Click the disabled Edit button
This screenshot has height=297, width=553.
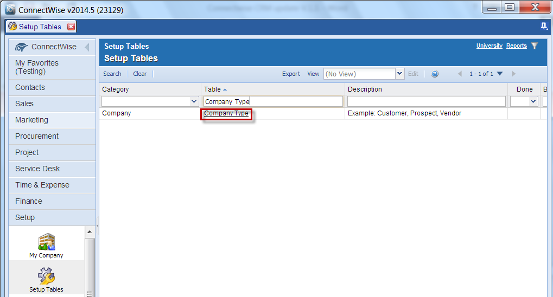click(x=413, y=74)
